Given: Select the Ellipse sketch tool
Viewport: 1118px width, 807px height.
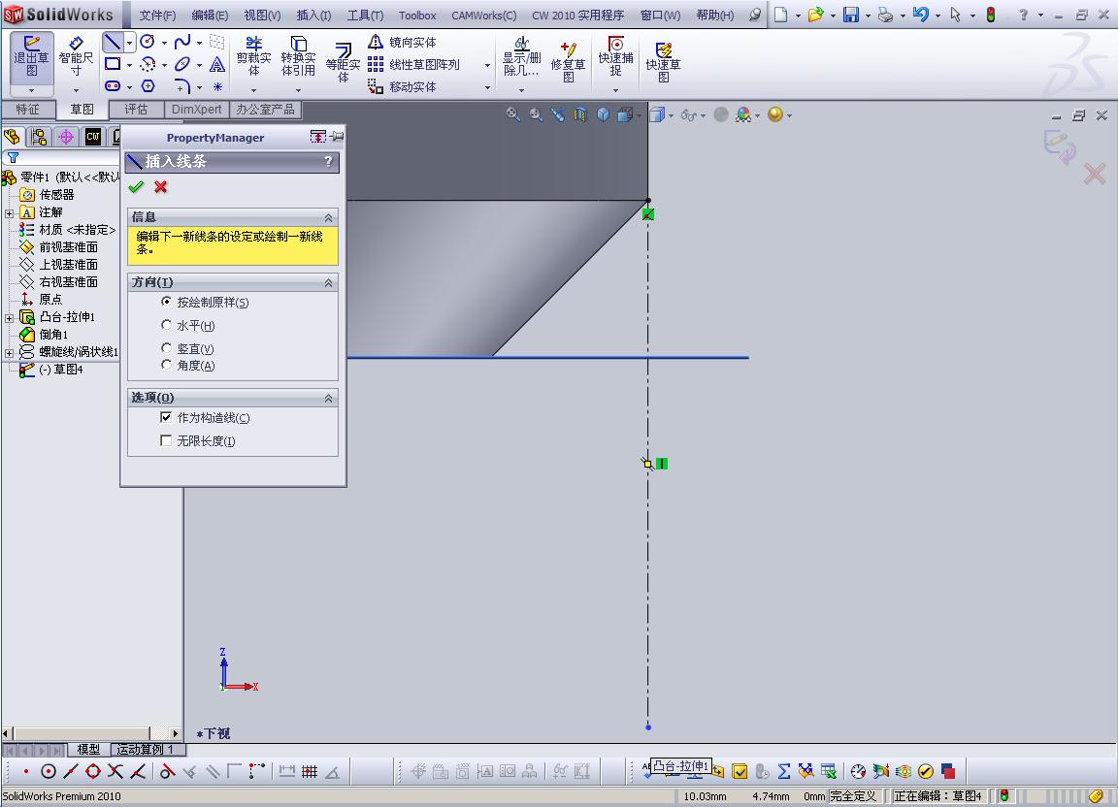Looking at the screenshot, I should [182, 64].
